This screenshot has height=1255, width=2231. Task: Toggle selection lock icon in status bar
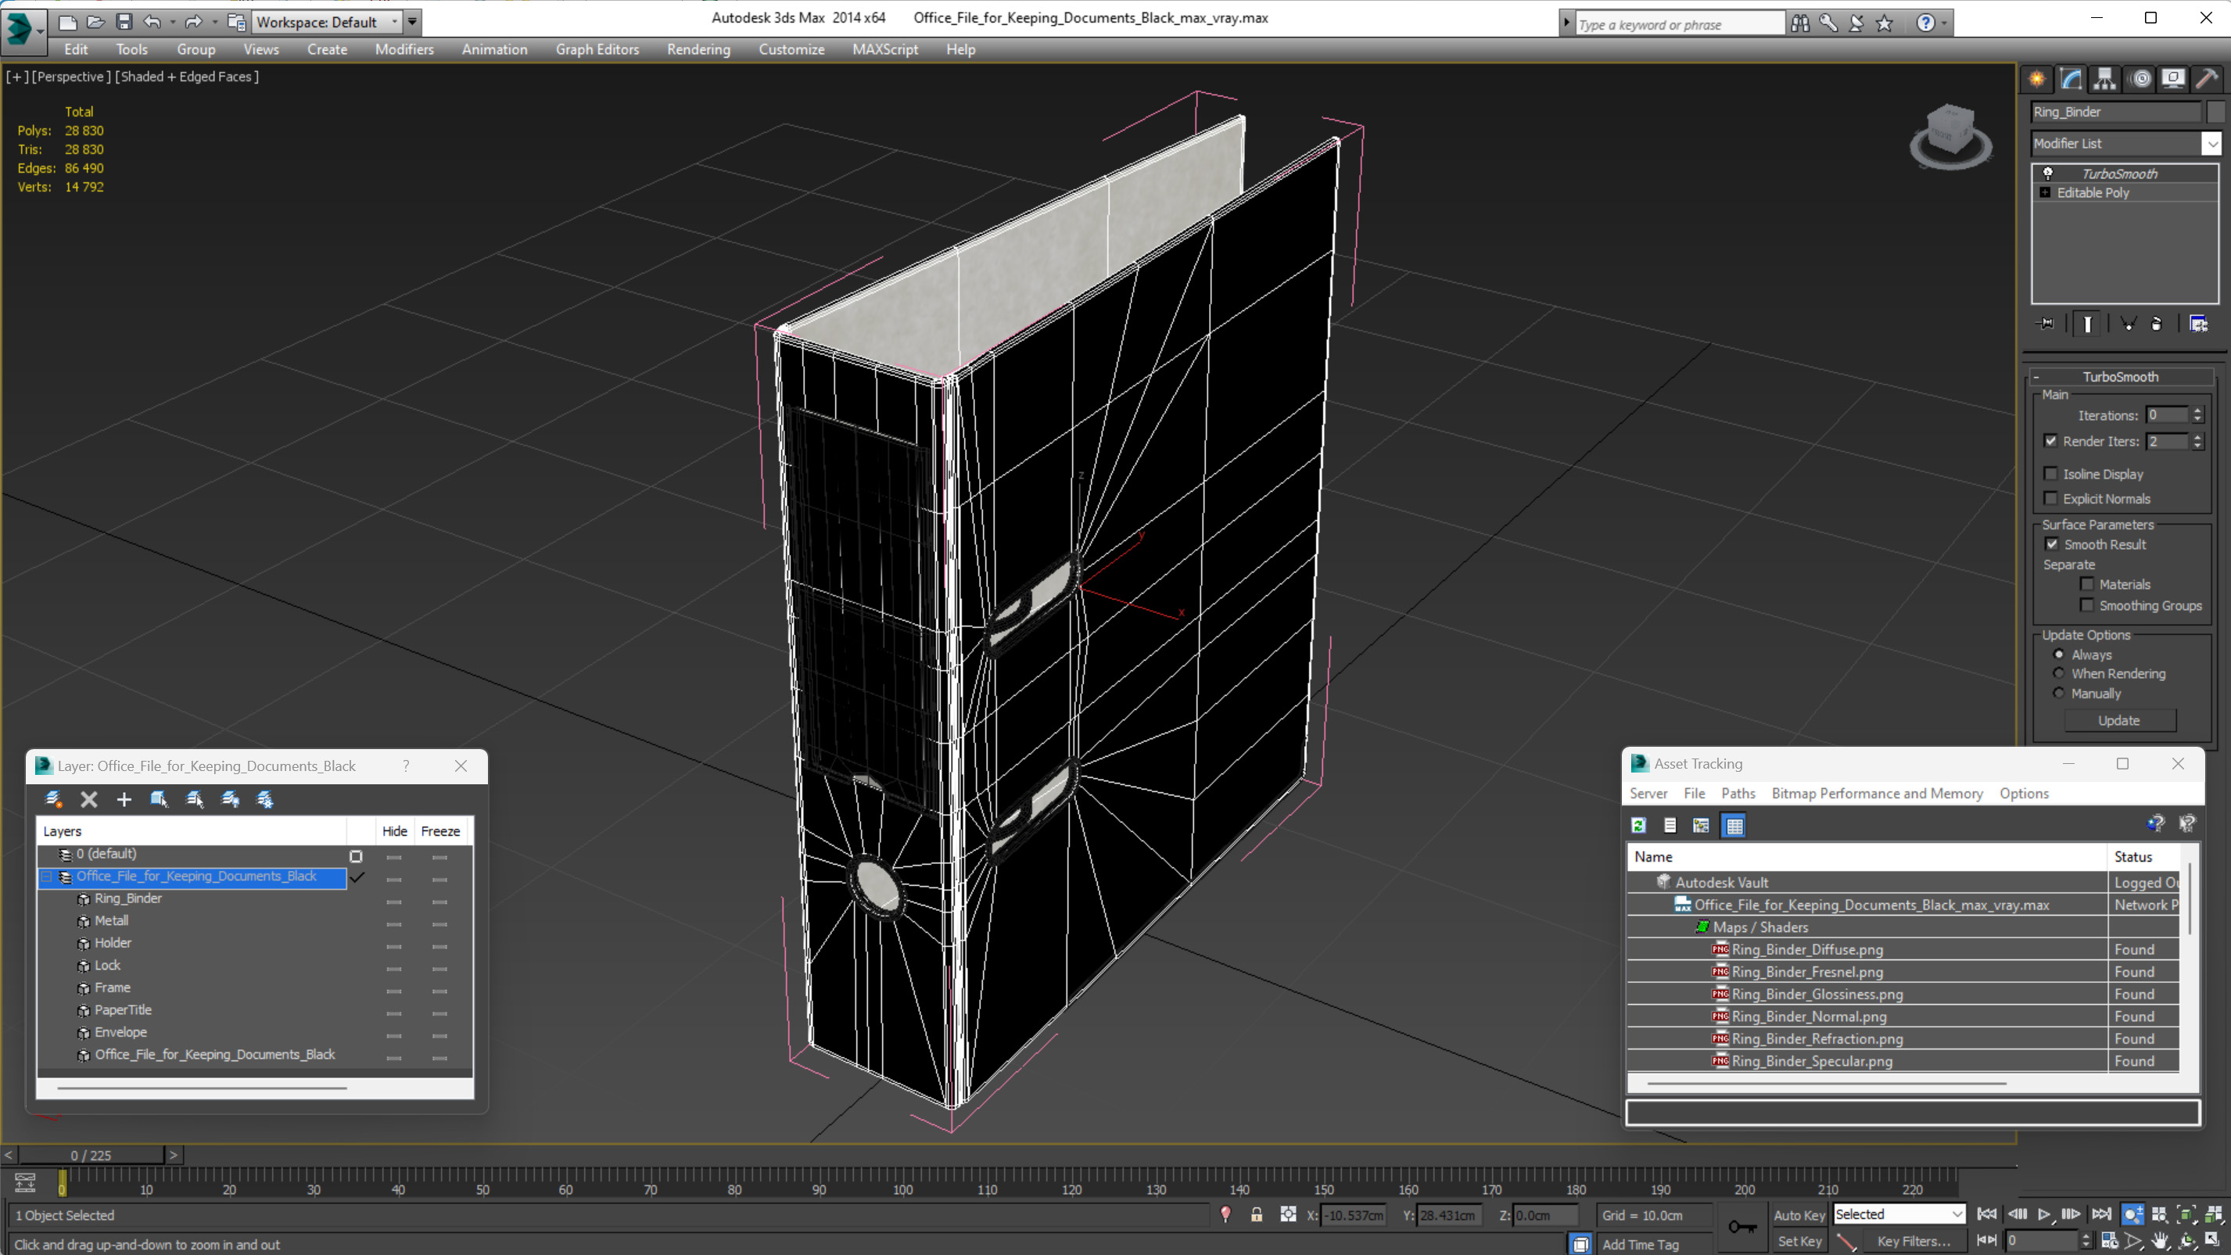pyautogui.click(x=1256, y=1214)
